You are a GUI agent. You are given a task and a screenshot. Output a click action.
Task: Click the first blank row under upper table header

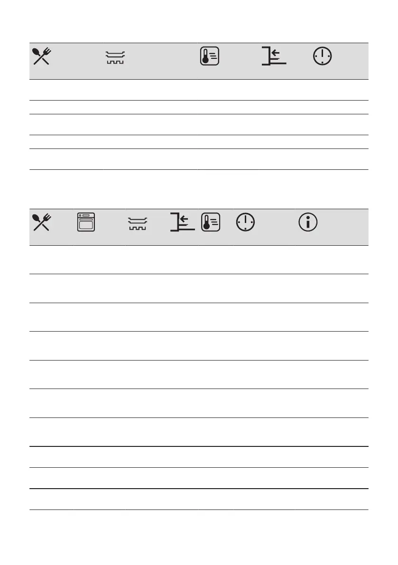199,90
